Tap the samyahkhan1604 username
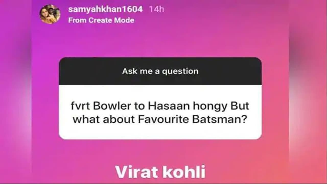Viewport: 327px width, 184px height. (x=105, y=9)
